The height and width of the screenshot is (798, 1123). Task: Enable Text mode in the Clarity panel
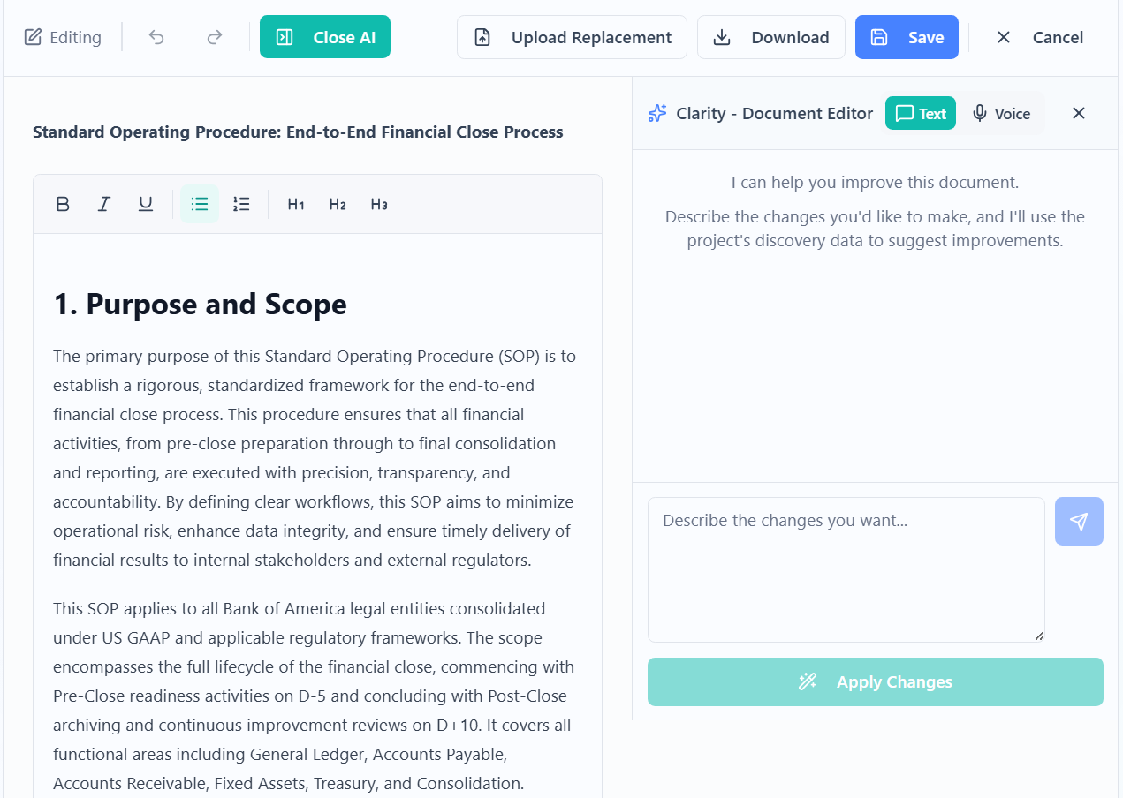tap(920, 113)
